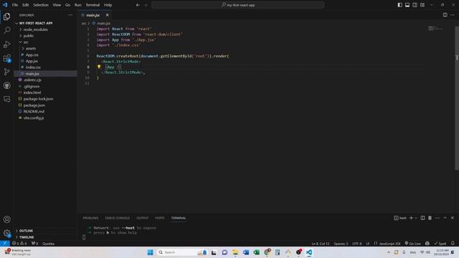Expand the TIMELINE section

pos(27,237)
